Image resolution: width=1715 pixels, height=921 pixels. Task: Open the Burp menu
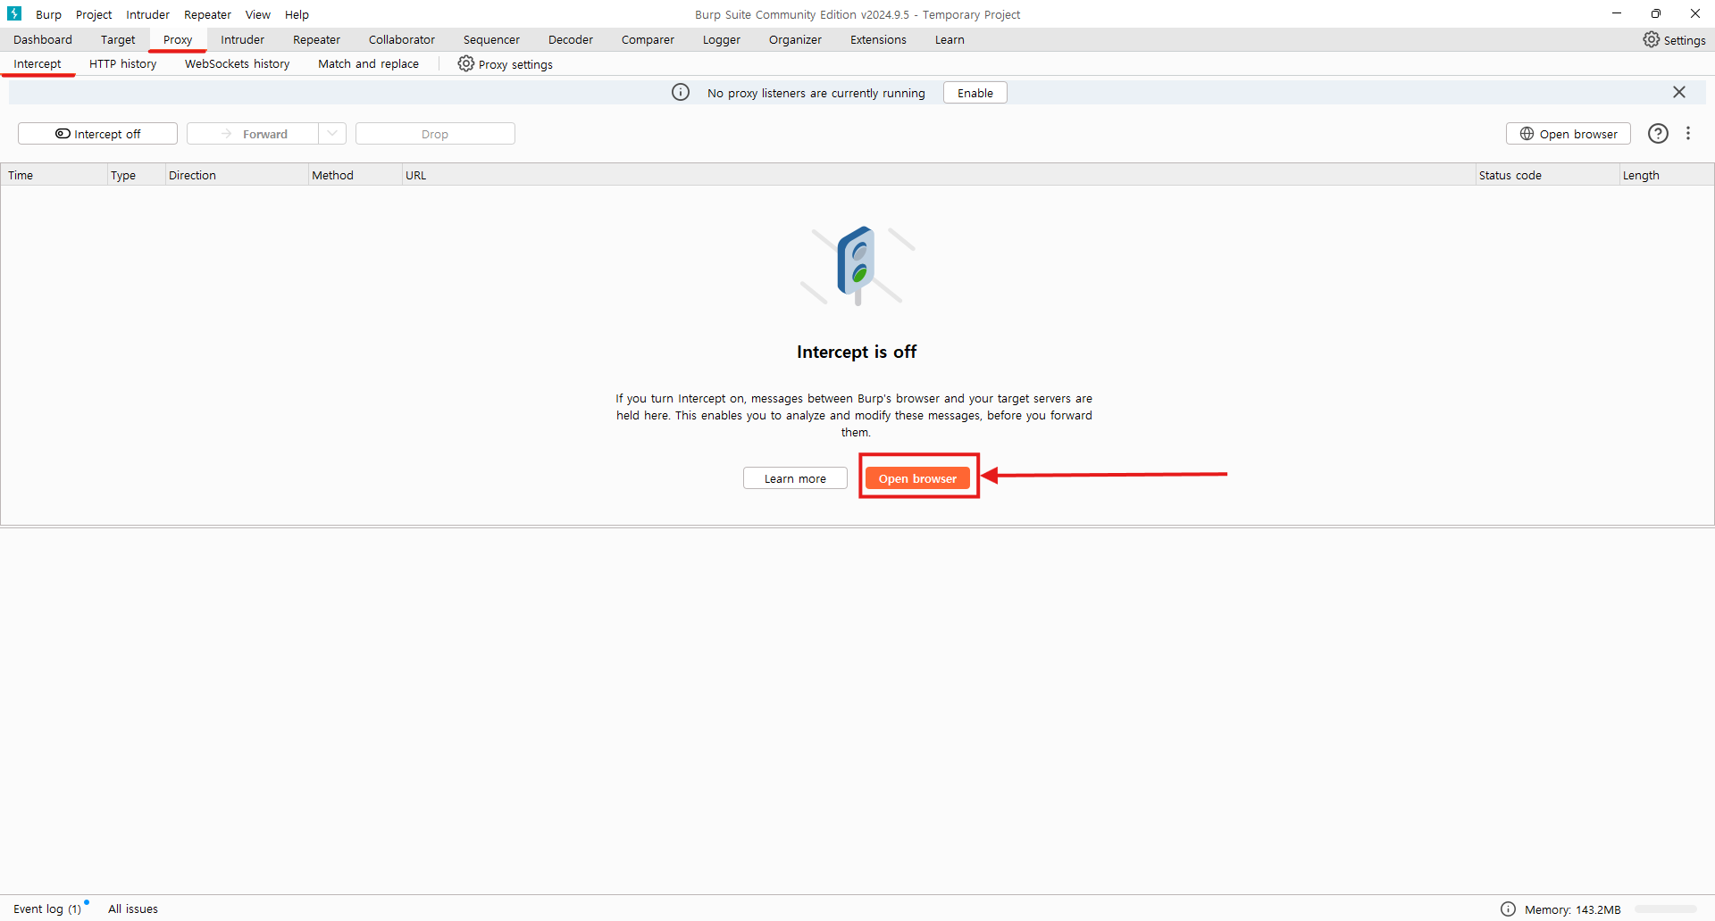coord(48,14)
